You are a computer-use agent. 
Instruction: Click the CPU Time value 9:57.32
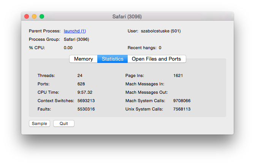(x=85, y=92)
